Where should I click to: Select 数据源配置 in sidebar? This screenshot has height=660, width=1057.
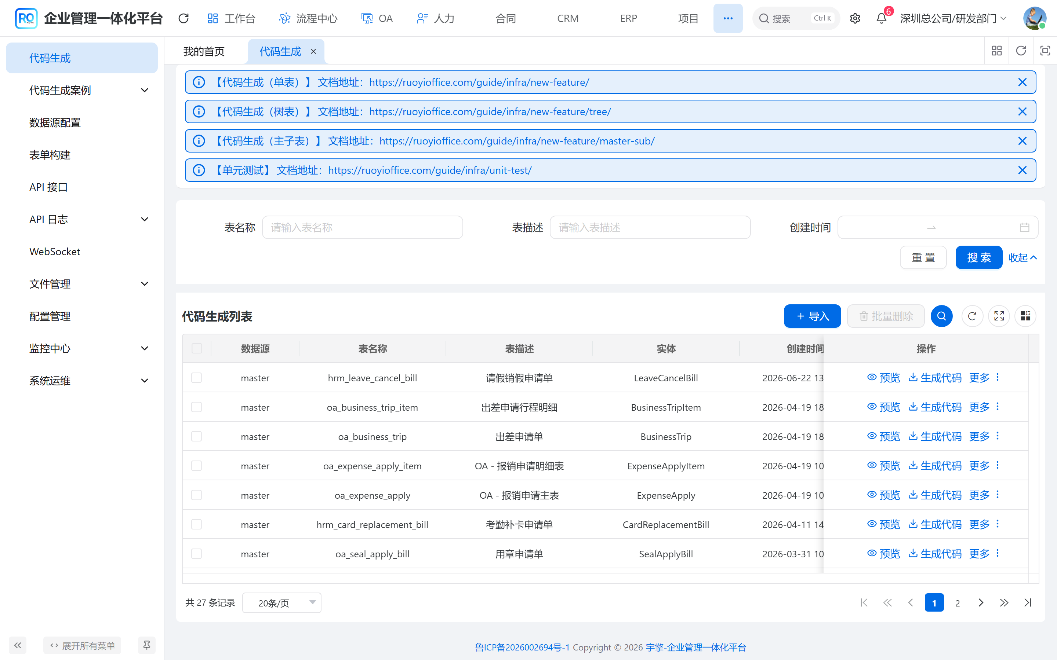[82, 123]
